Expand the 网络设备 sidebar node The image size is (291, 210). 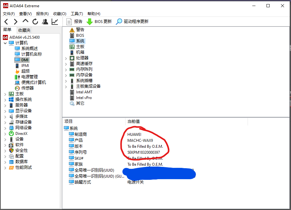point(5,128)
